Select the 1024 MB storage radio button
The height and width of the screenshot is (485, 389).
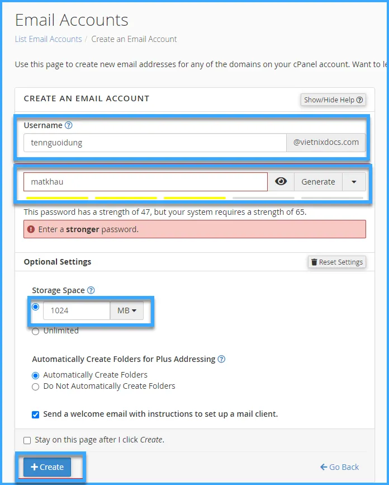coord(36,307)
